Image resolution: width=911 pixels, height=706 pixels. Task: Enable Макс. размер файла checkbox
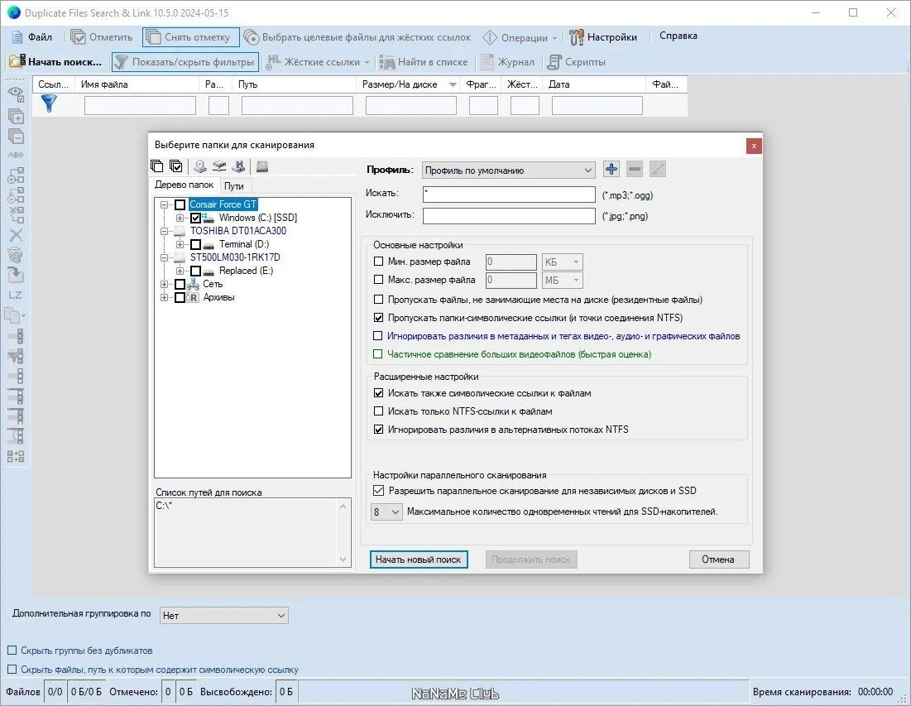point(379,280)
